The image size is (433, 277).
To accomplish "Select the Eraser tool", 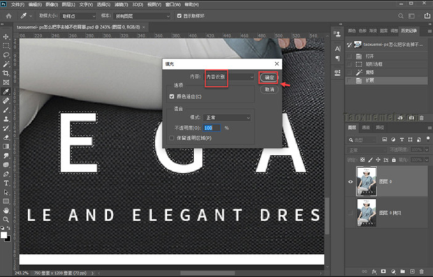I will click(6, 137).
